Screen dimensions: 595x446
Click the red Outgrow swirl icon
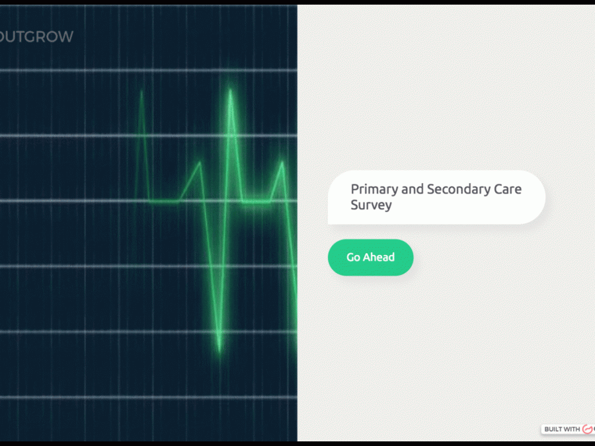(588, 429)
